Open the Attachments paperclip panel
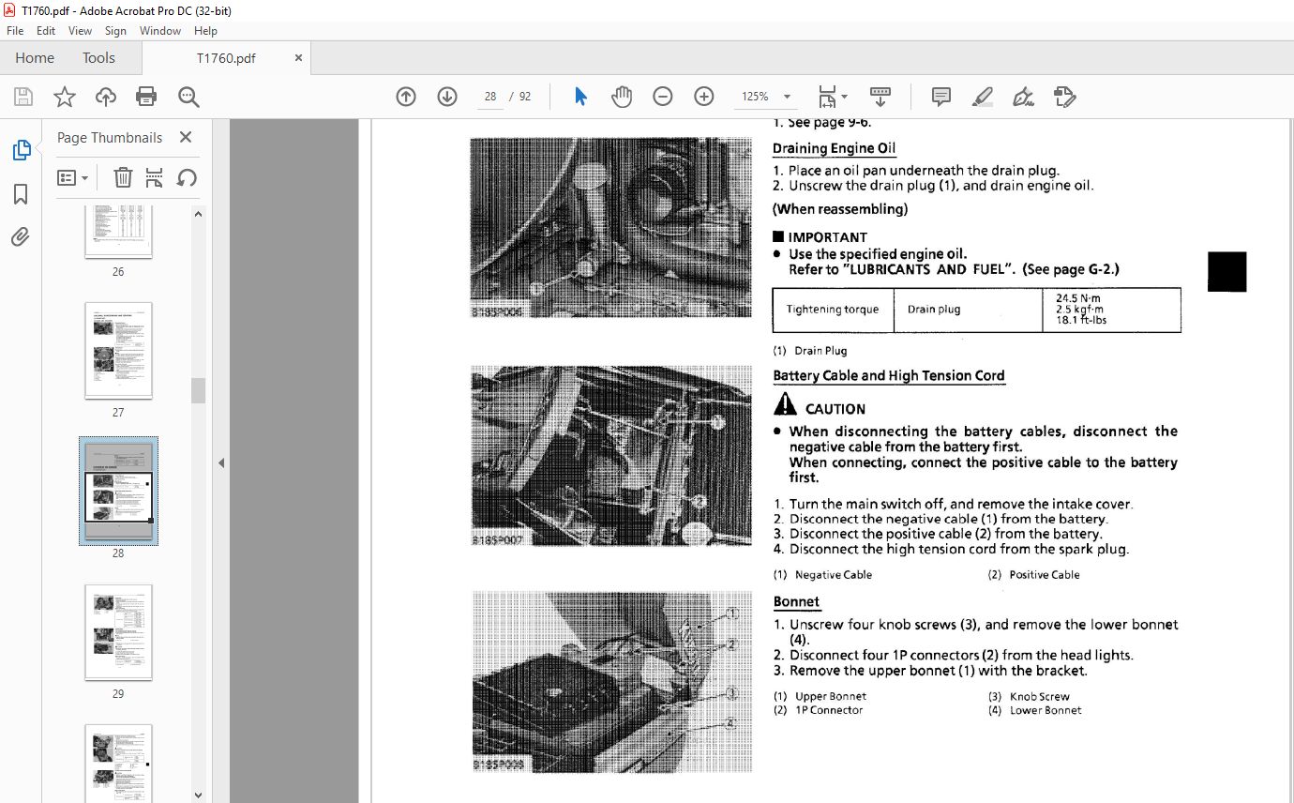This screenshot has height=803, width=1294. tap(21, 236)
